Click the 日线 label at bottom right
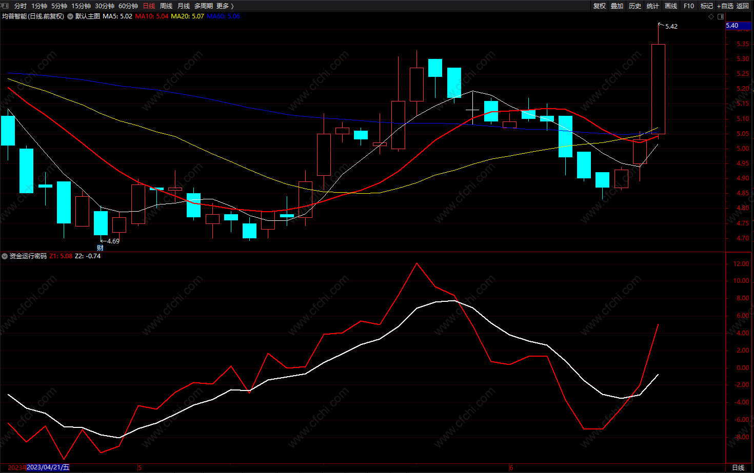 coord(738,467)
